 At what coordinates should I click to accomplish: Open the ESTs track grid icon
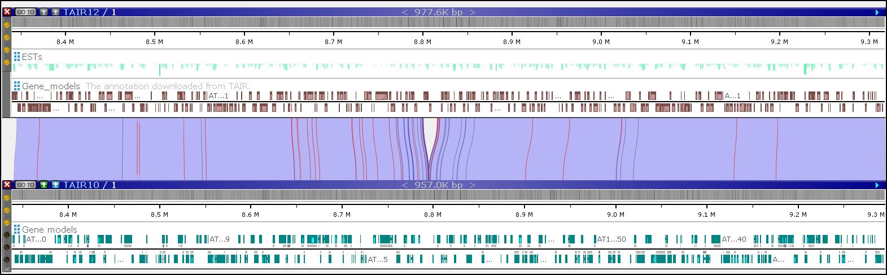[x=17, y=56]
